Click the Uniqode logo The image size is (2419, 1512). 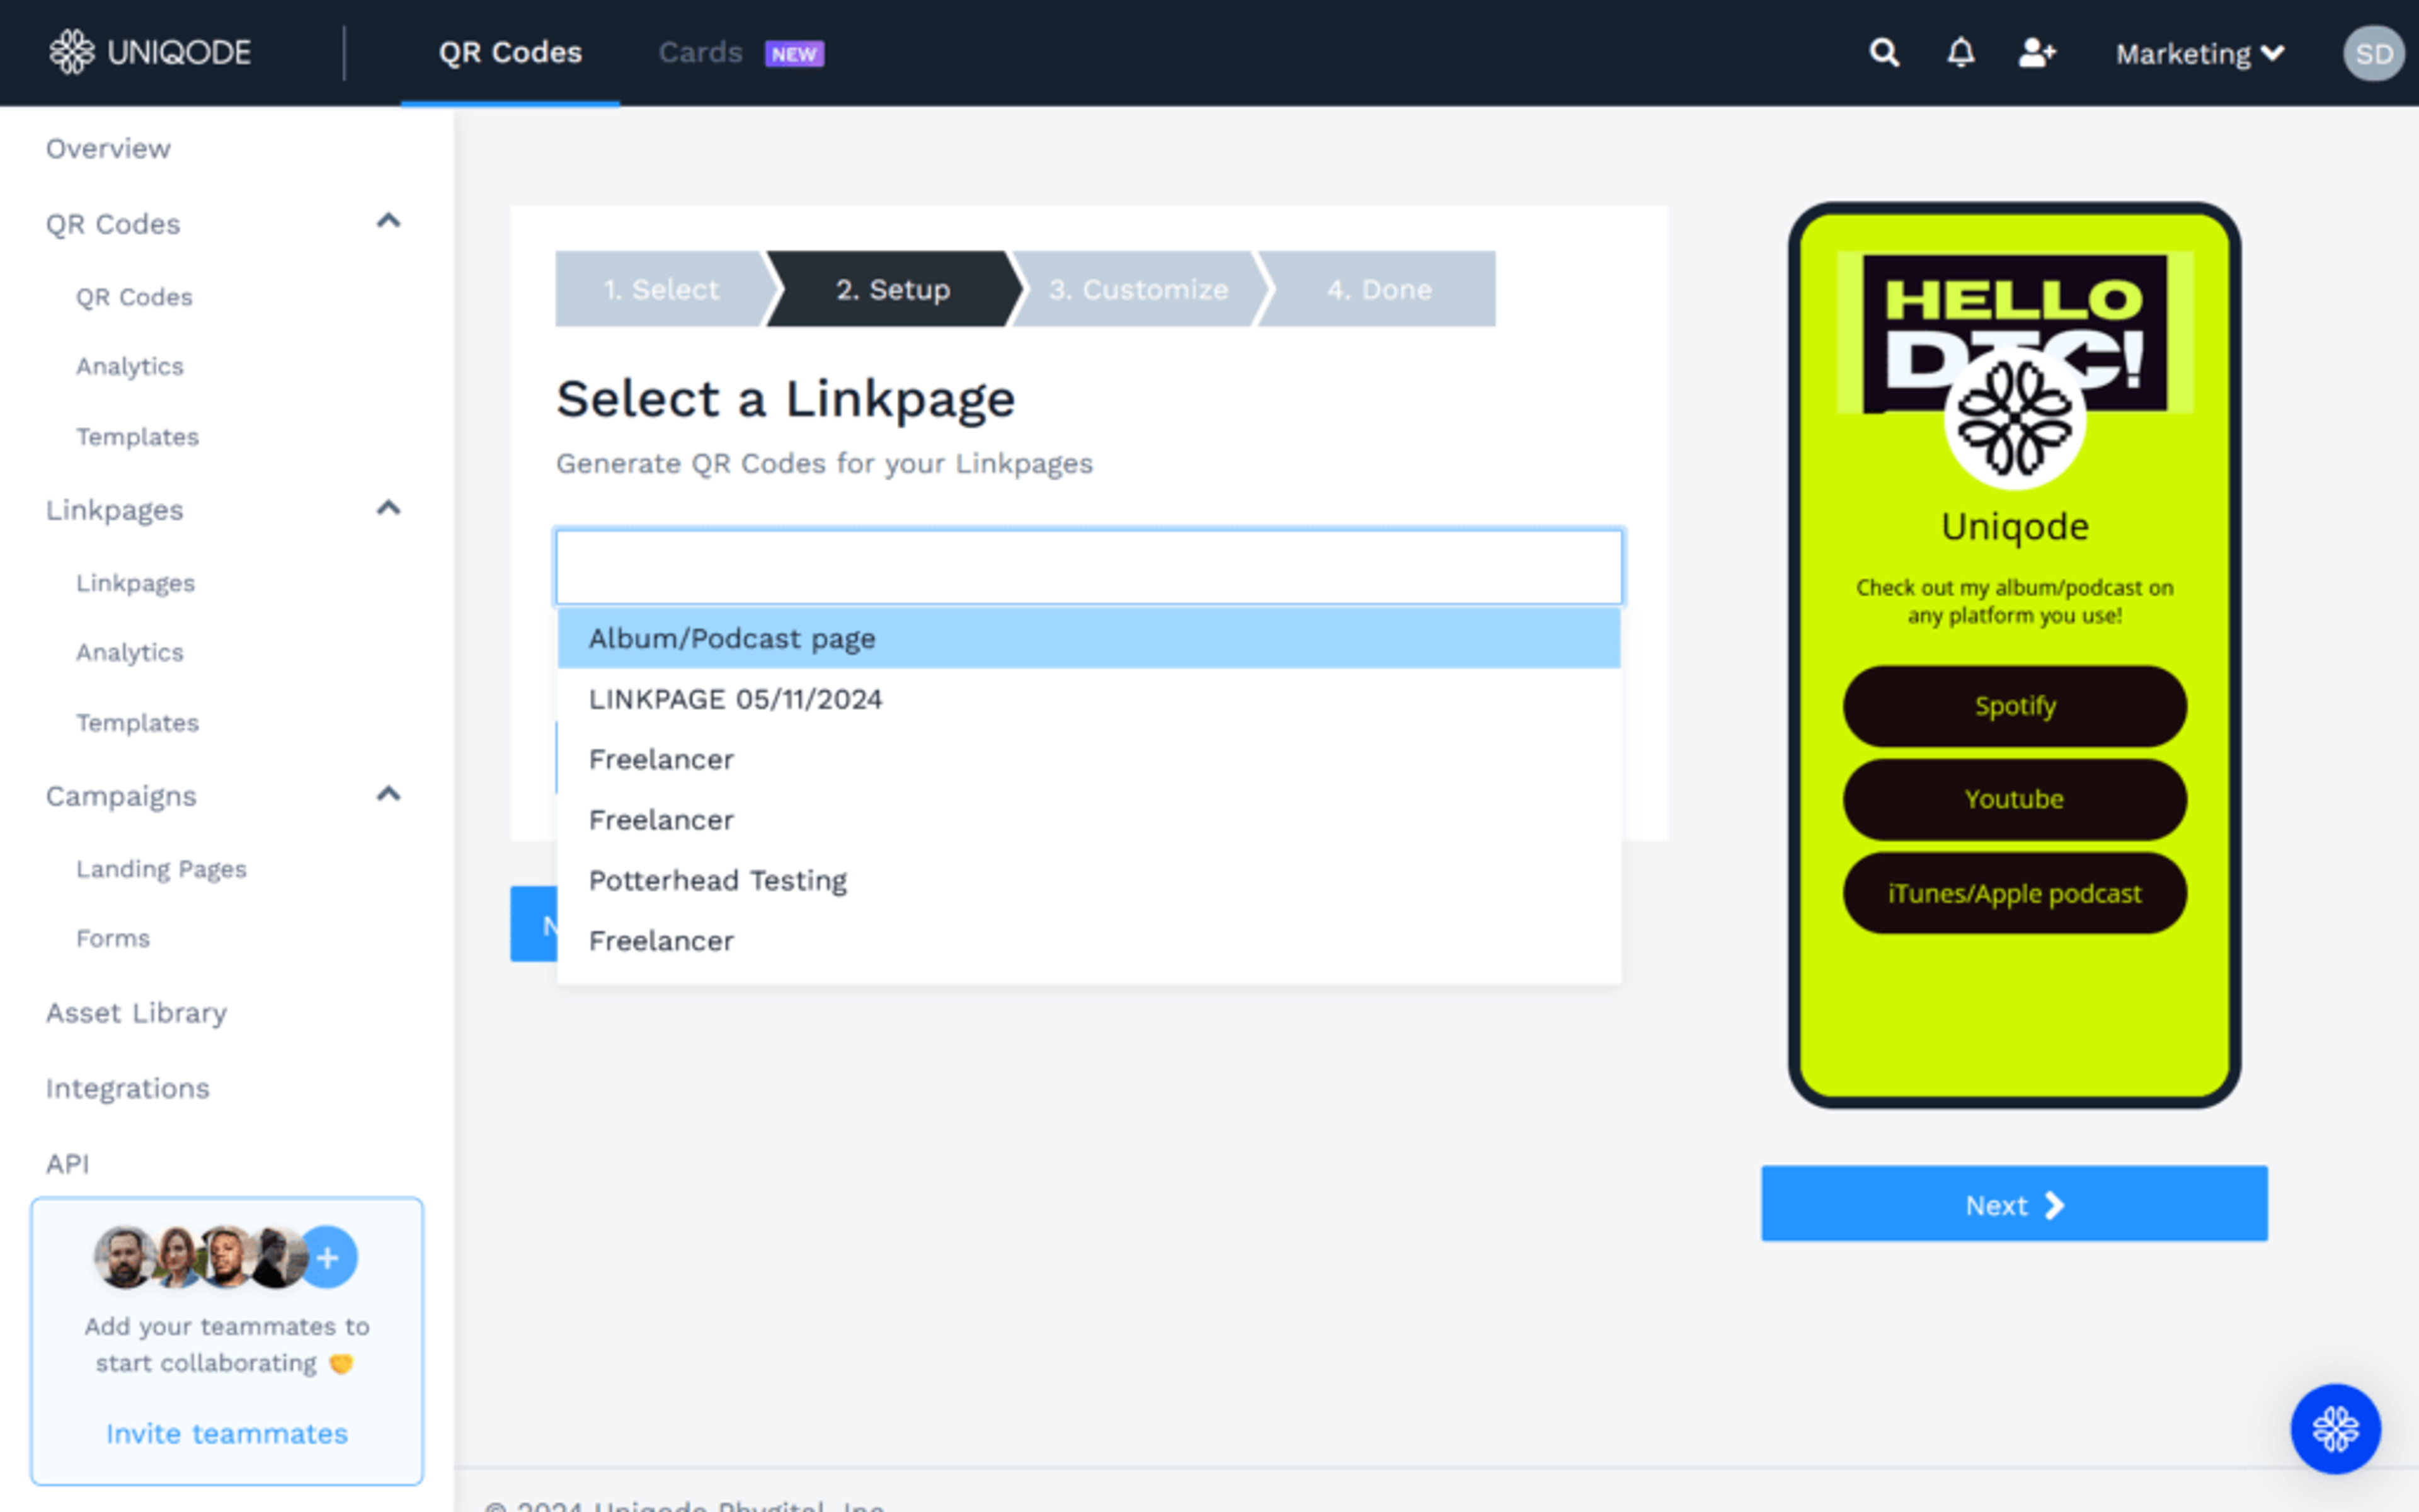pos(150,52)
